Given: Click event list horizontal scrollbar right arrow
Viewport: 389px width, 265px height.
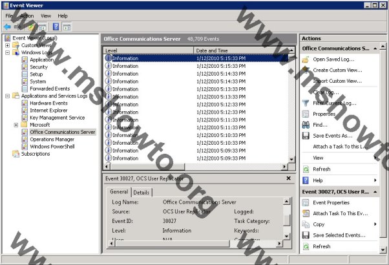Looking at the screenshot, I should pyautogui.click(x=285, y=167).
